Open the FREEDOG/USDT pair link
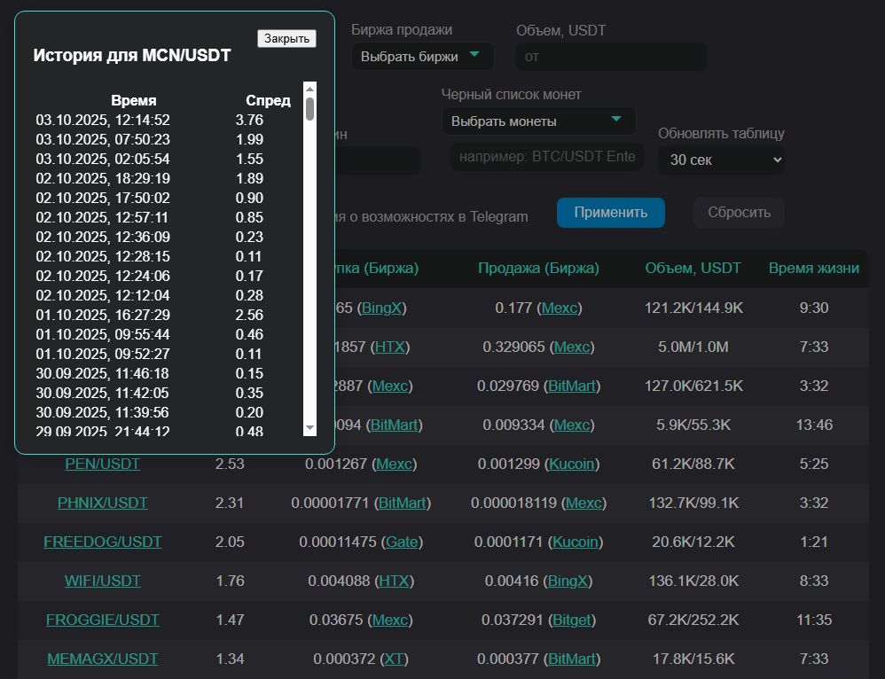The width and height of the screenshot is (885, 679). click(102, 542)
